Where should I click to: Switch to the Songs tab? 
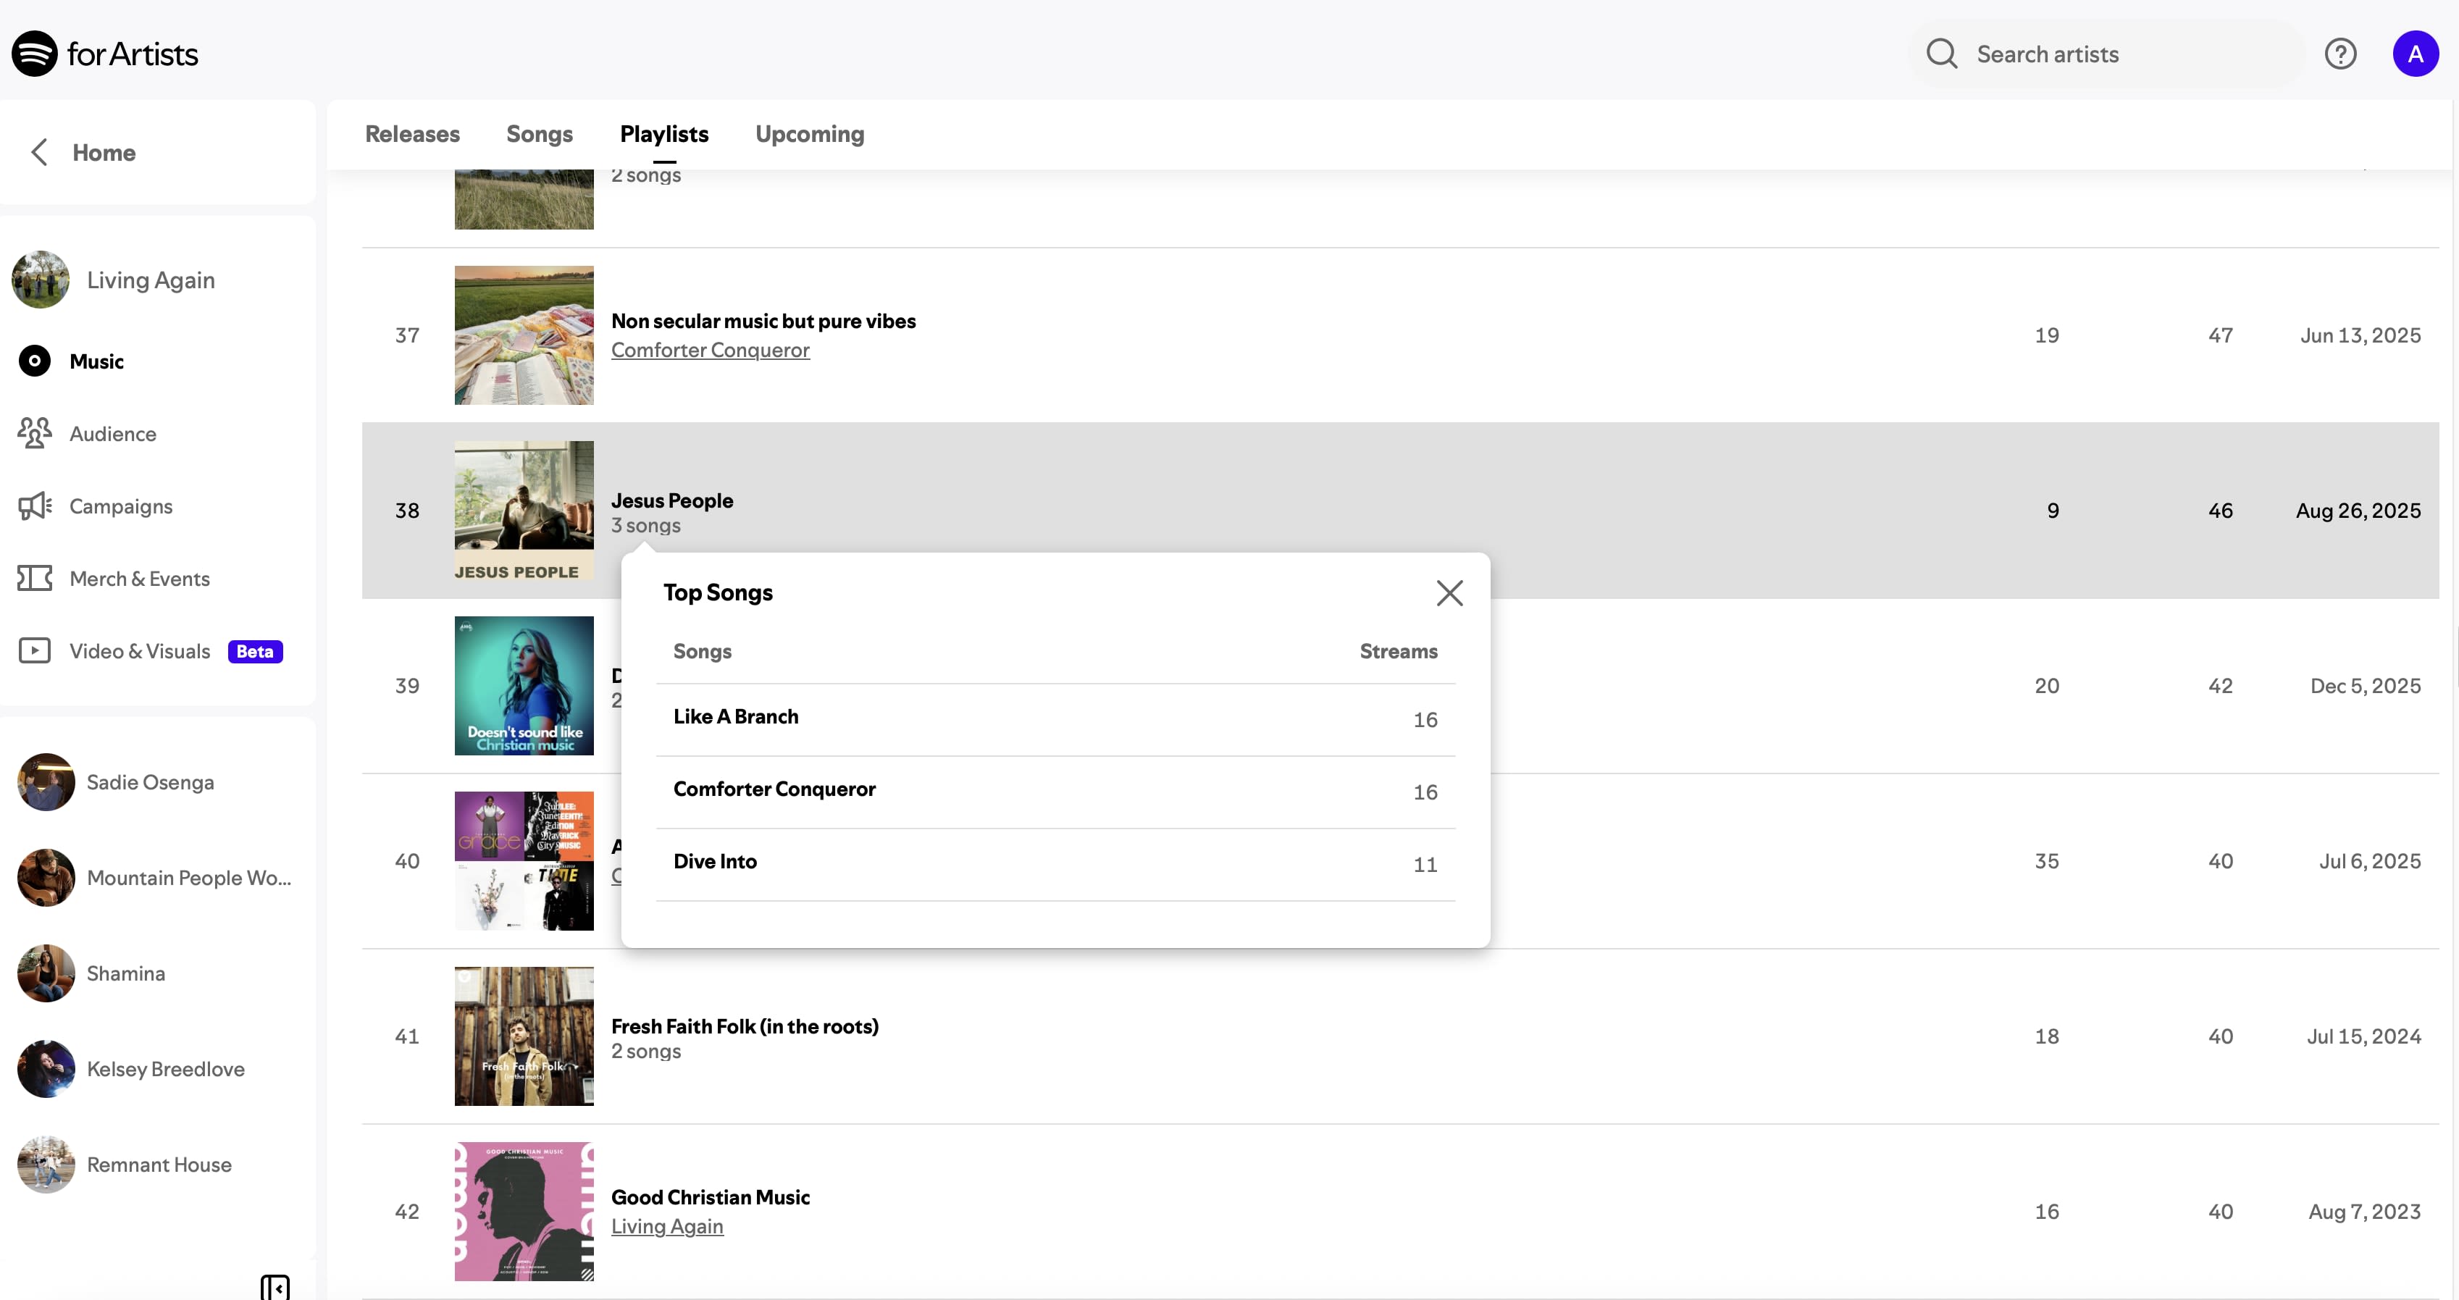[x=540, y=135]
